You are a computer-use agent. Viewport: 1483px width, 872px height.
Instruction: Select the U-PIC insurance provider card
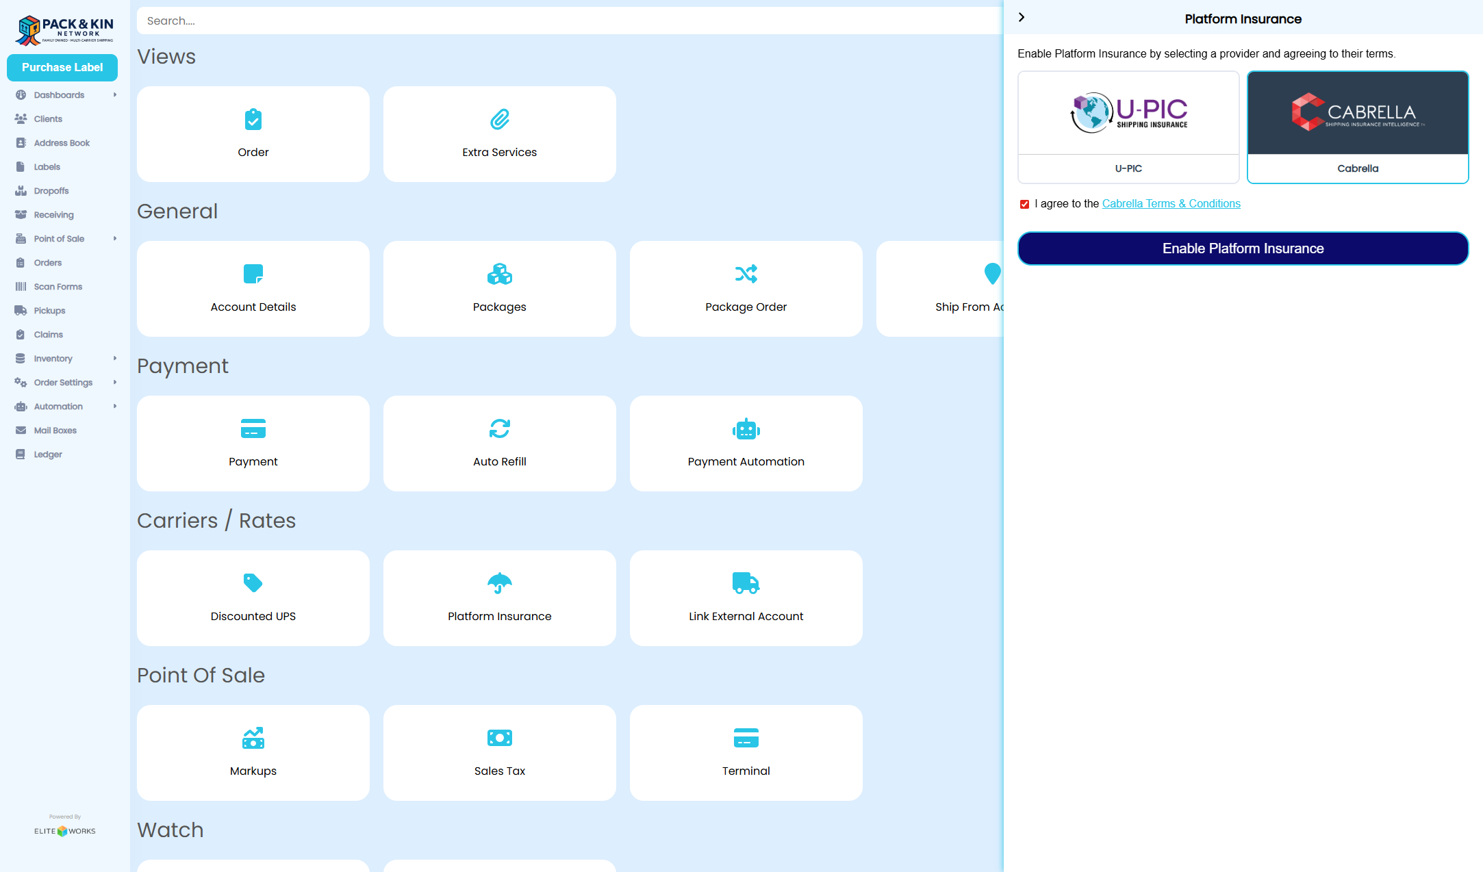(x=1128, y=127)
